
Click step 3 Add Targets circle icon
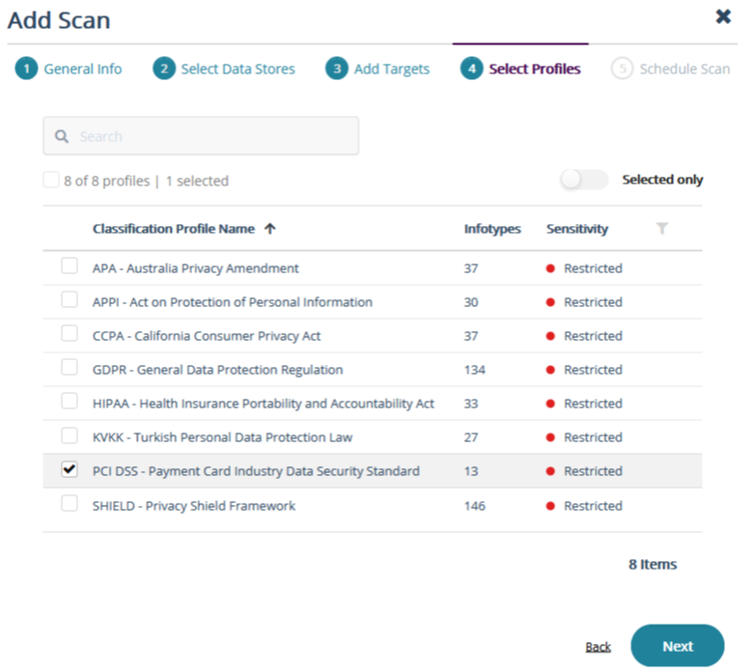coord(337,69)
